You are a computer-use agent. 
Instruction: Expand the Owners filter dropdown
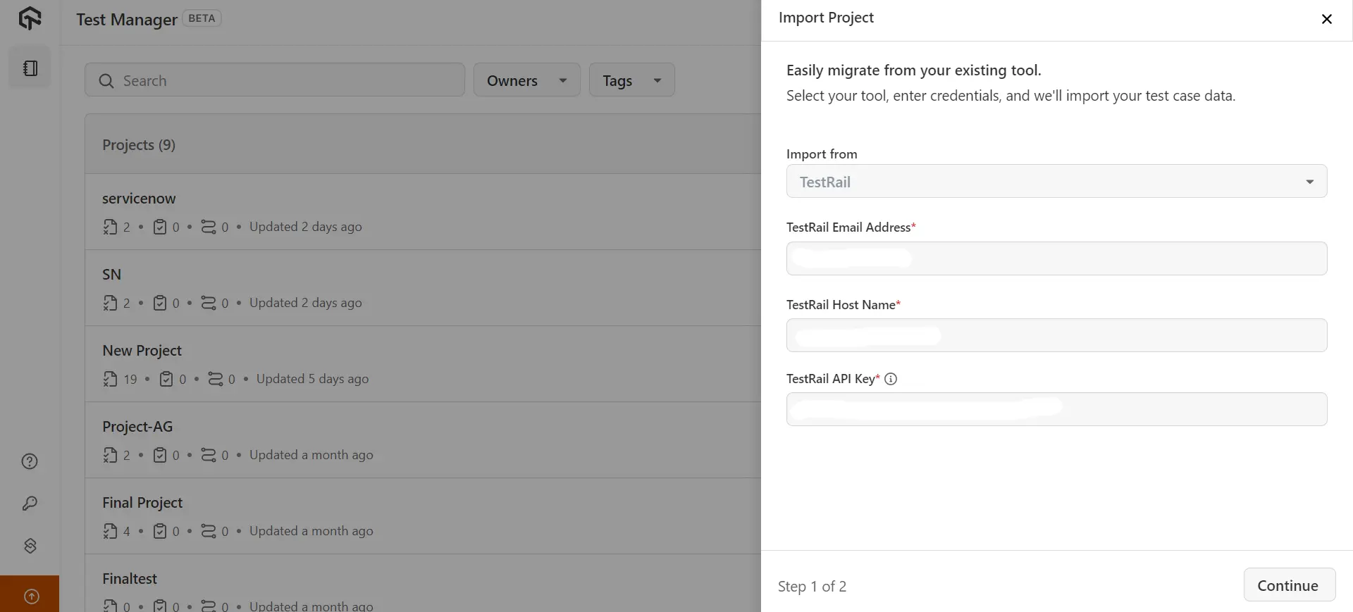(x=526, y=80)
